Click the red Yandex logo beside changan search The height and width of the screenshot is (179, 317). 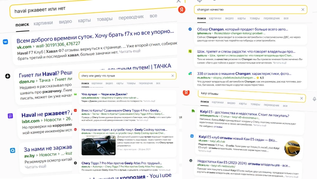click(182, 10)
